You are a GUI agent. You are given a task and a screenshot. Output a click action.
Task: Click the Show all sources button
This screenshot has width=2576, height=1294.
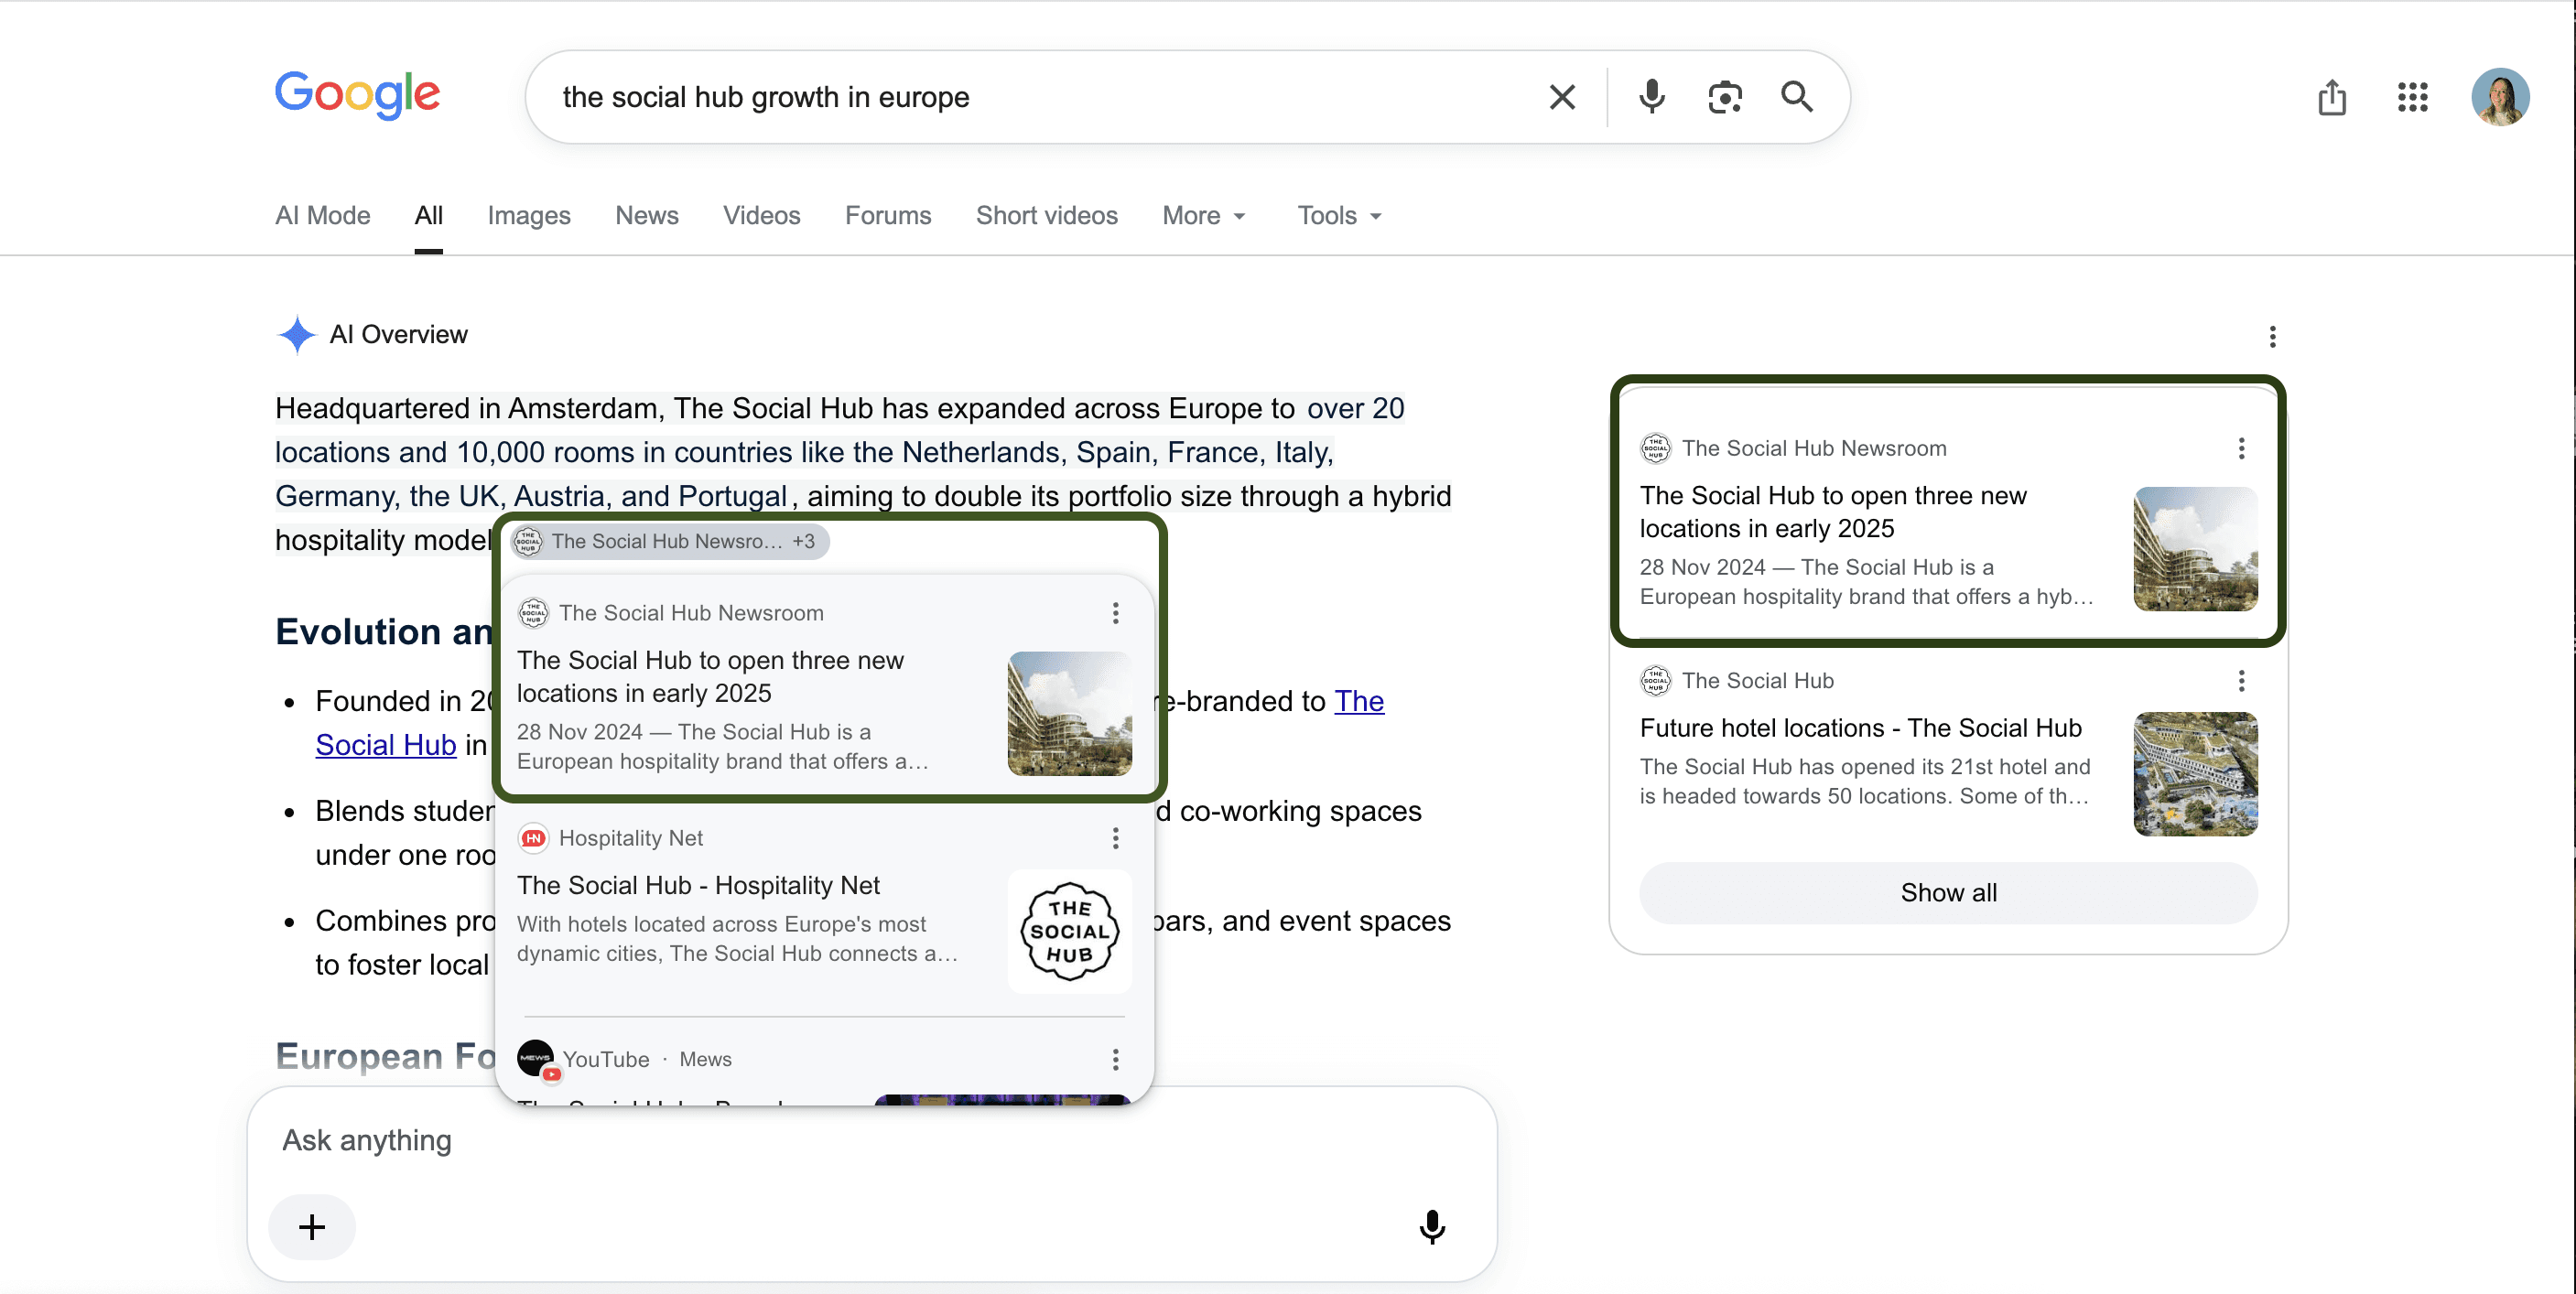[1947, 892]
